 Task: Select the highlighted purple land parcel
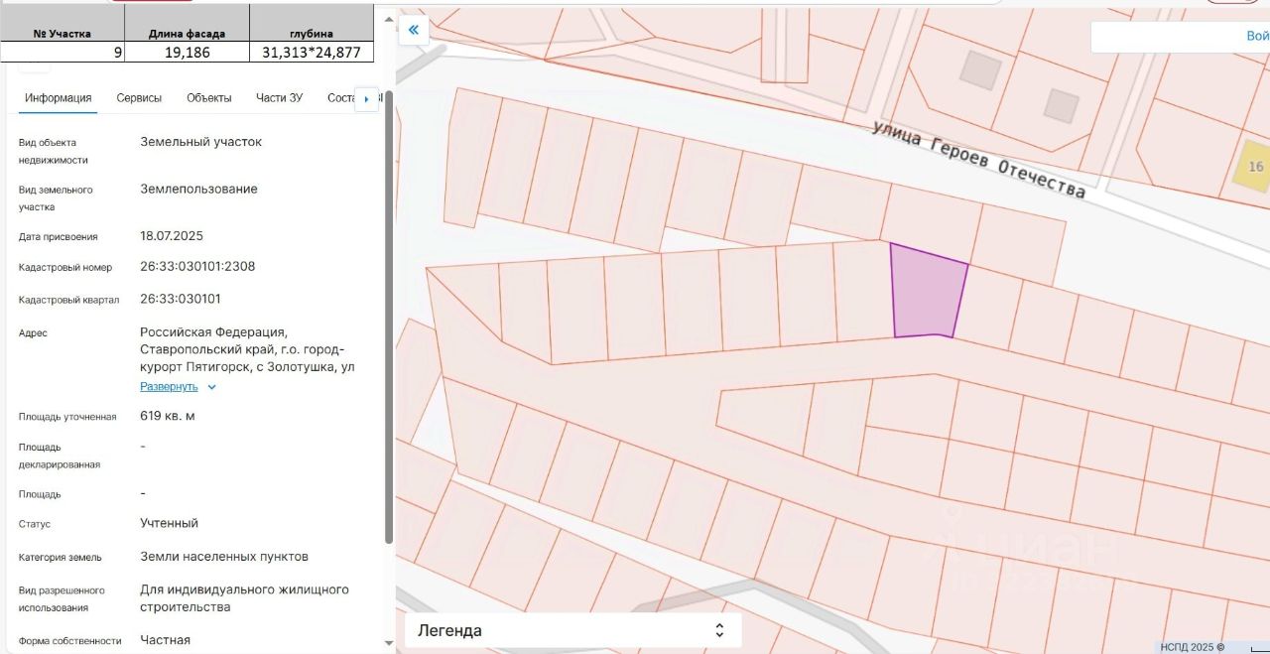(x=927, y=294)
